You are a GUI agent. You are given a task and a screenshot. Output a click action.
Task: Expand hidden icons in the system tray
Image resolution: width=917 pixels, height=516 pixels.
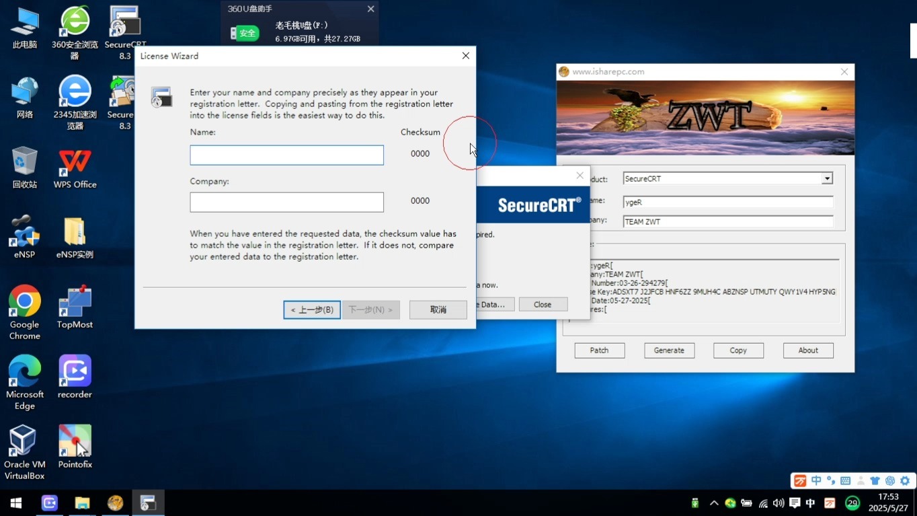pos(713,503)
